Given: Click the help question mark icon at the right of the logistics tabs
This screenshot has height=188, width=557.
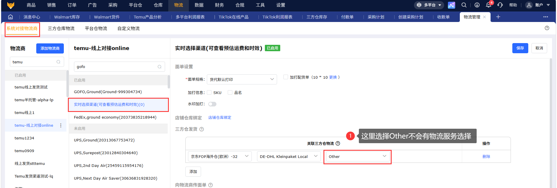Looking at the screenshot, I should [547, 28].
